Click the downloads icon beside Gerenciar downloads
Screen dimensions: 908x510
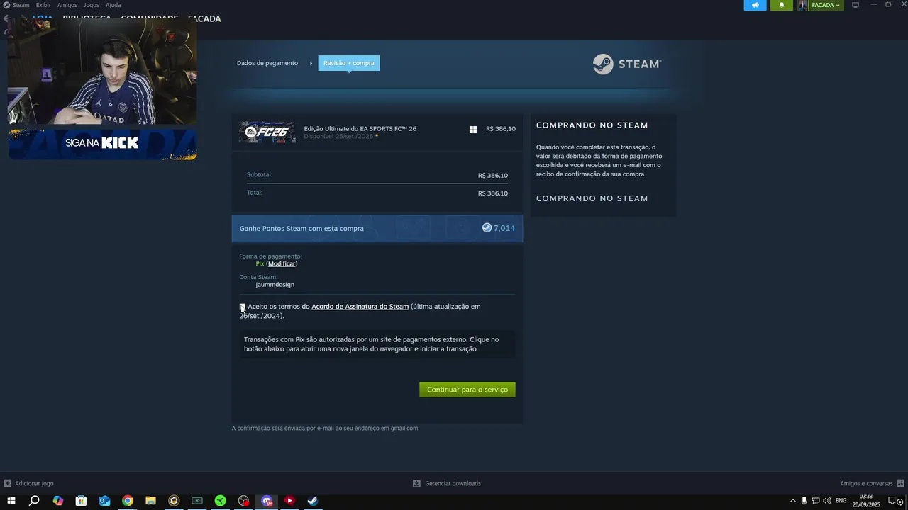tap(417, 483)
